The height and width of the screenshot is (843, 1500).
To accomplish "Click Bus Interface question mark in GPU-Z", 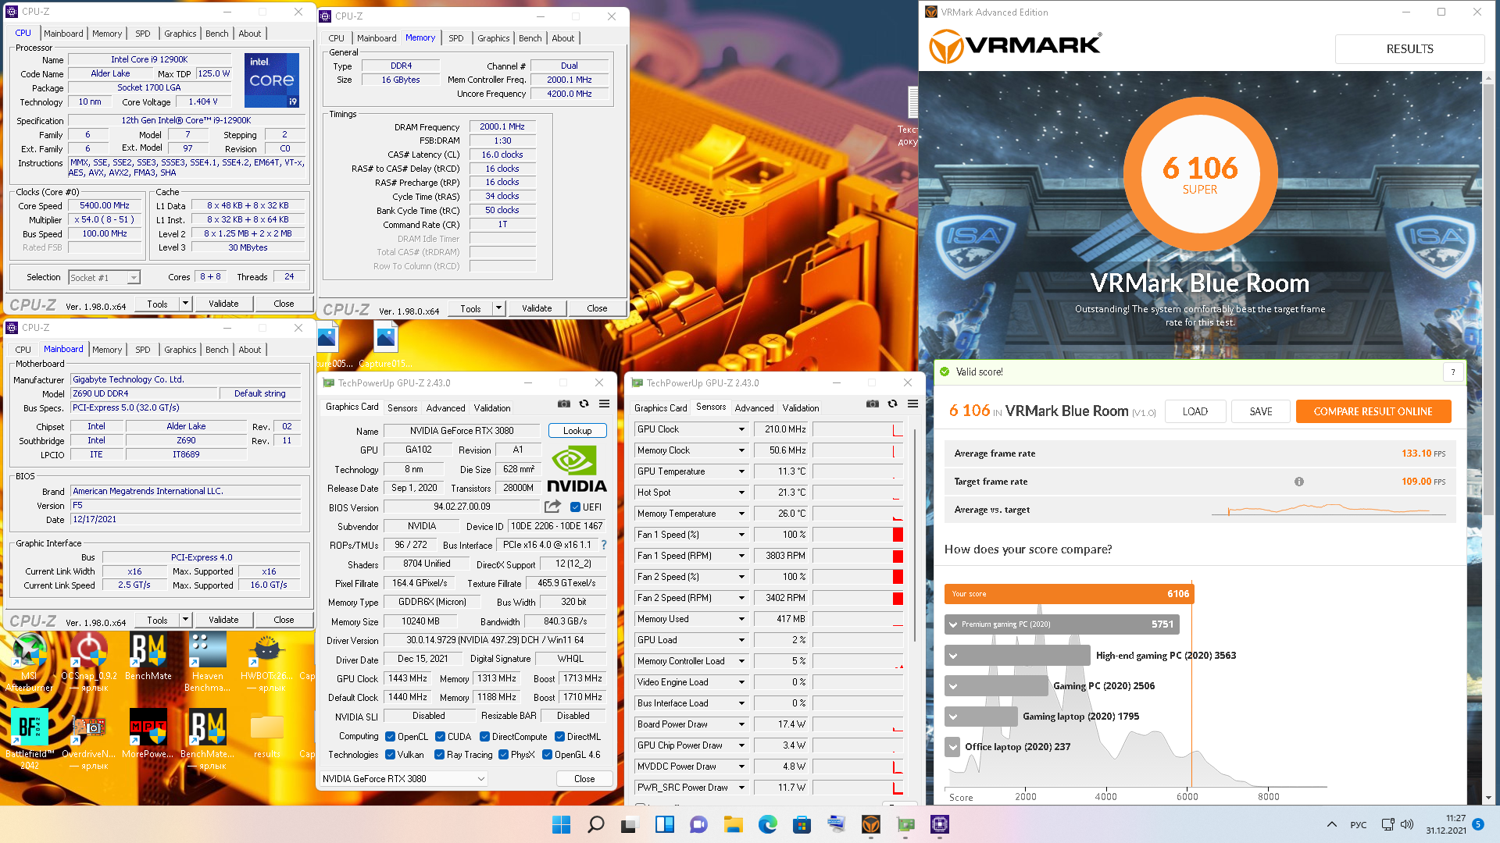I will 603,545.
